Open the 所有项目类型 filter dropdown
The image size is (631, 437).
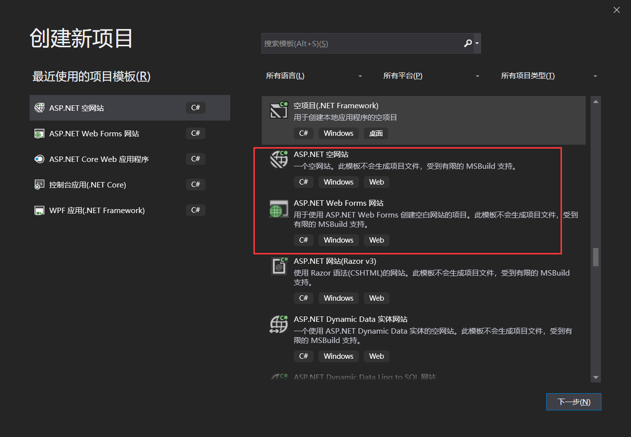[x=549, y=76]
